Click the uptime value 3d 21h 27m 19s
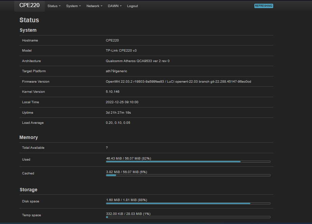312x224 pixels. [x=118, y=113]
